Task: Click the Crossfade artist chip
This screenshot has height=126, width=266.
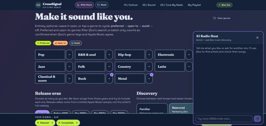Action: (x=68, y=123)
